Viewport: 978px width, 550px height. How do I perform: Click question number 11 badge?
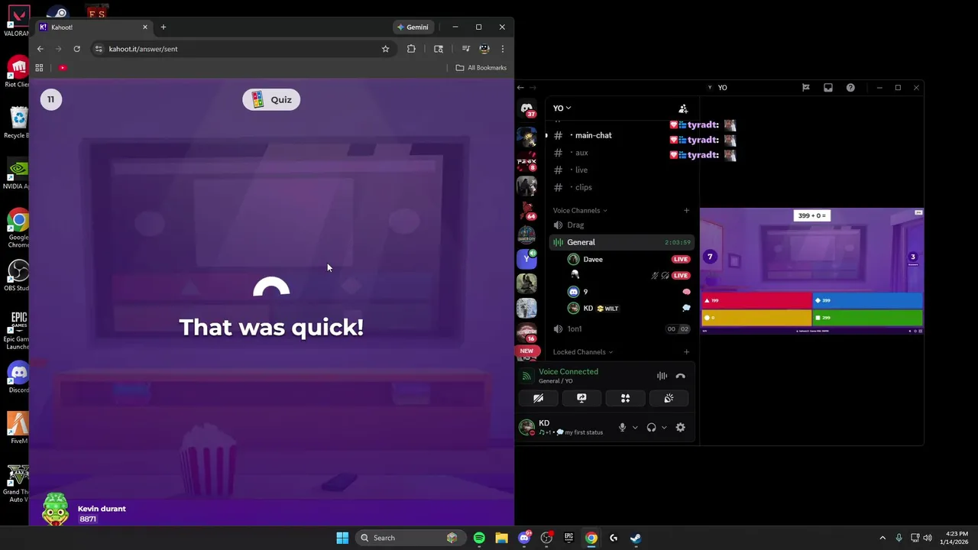point(51,99)
